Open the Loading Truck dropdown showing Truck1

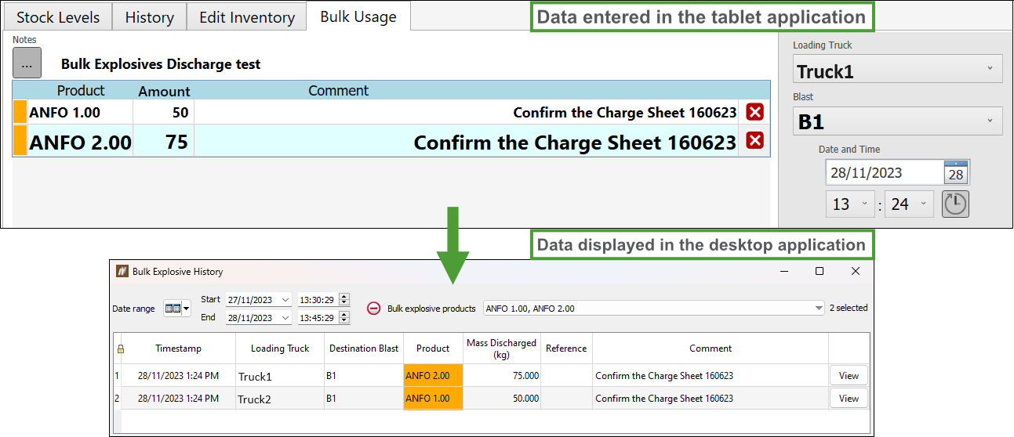click(x=897, y=68)
